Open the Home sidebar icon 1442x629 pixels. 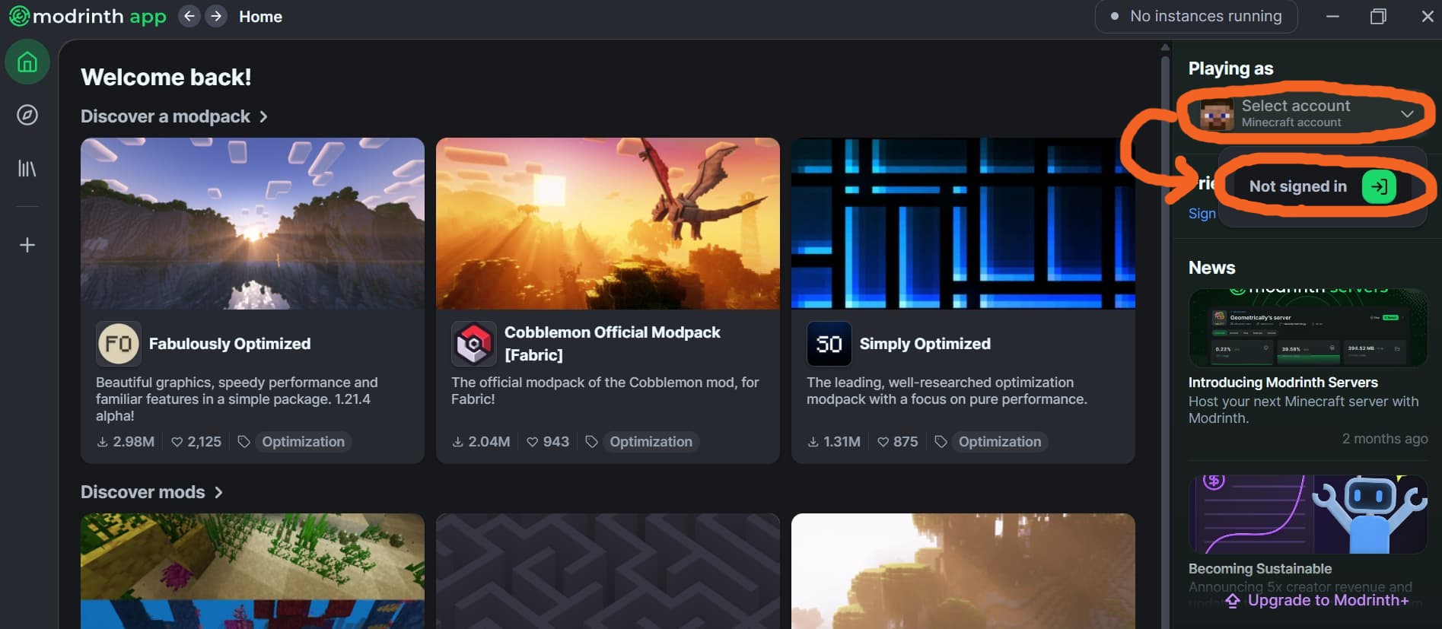[x=27, y=62]
